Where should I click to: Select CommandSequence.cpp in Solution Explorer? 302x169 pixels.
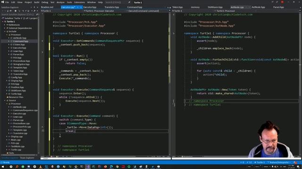pos(25,110)
